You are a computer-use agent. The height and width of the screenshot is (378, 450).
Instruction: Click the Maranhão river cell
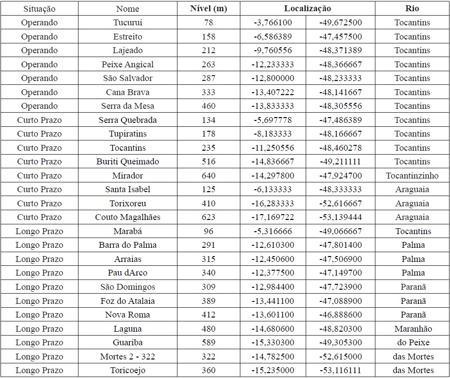[x=412, y=329]
